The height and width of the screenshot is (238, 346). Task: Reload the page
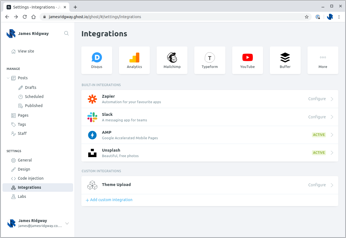coord(25,17)
